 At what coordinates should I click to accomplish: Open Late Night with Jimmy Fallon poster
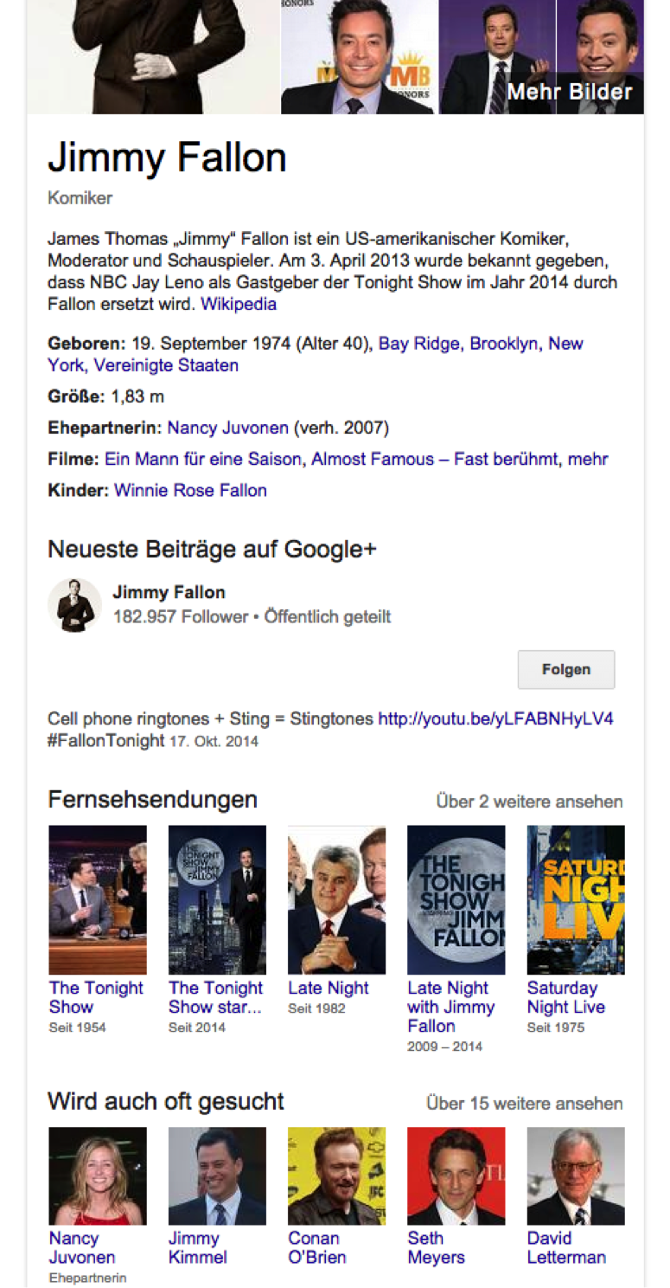pos(456,900)
